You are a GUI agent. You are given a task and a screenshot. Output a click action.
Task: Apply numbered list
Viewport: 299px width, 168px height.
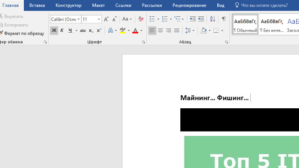coord(165,19)
